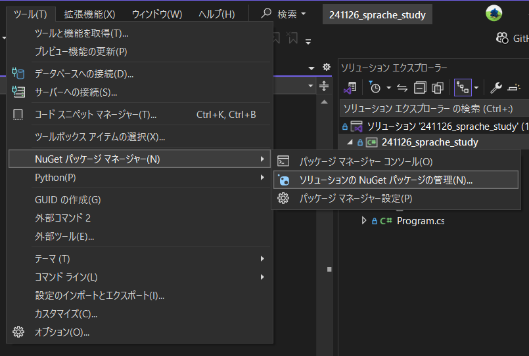Expand テーマ submenu arrow
Viewport: 529px width, 356px height.
[262, 258]
